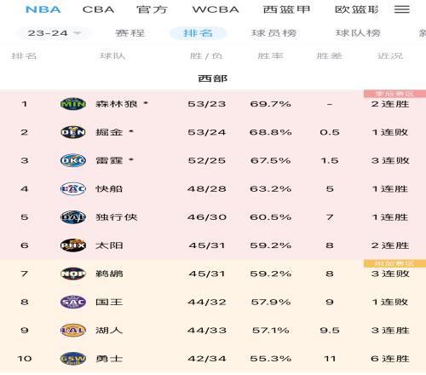Click the 52/25 record cell

(207, 160)
